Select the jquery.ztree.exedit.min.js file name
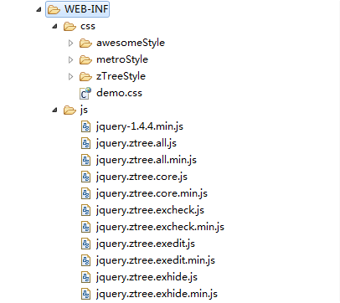340x303 pixels. pos(156,260)
